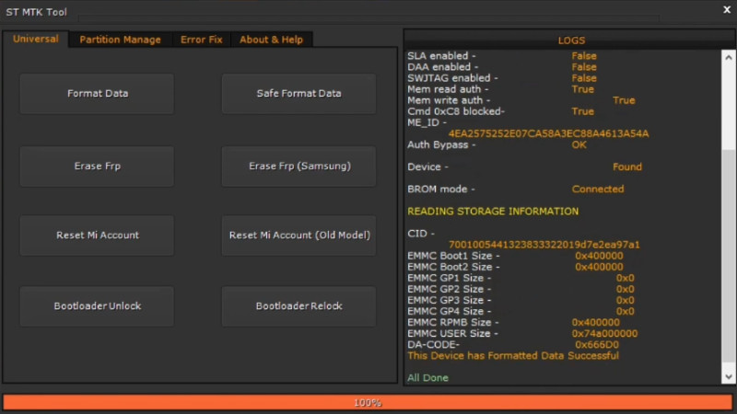Click the ME_ID hex value in logs

coord(548,133)
